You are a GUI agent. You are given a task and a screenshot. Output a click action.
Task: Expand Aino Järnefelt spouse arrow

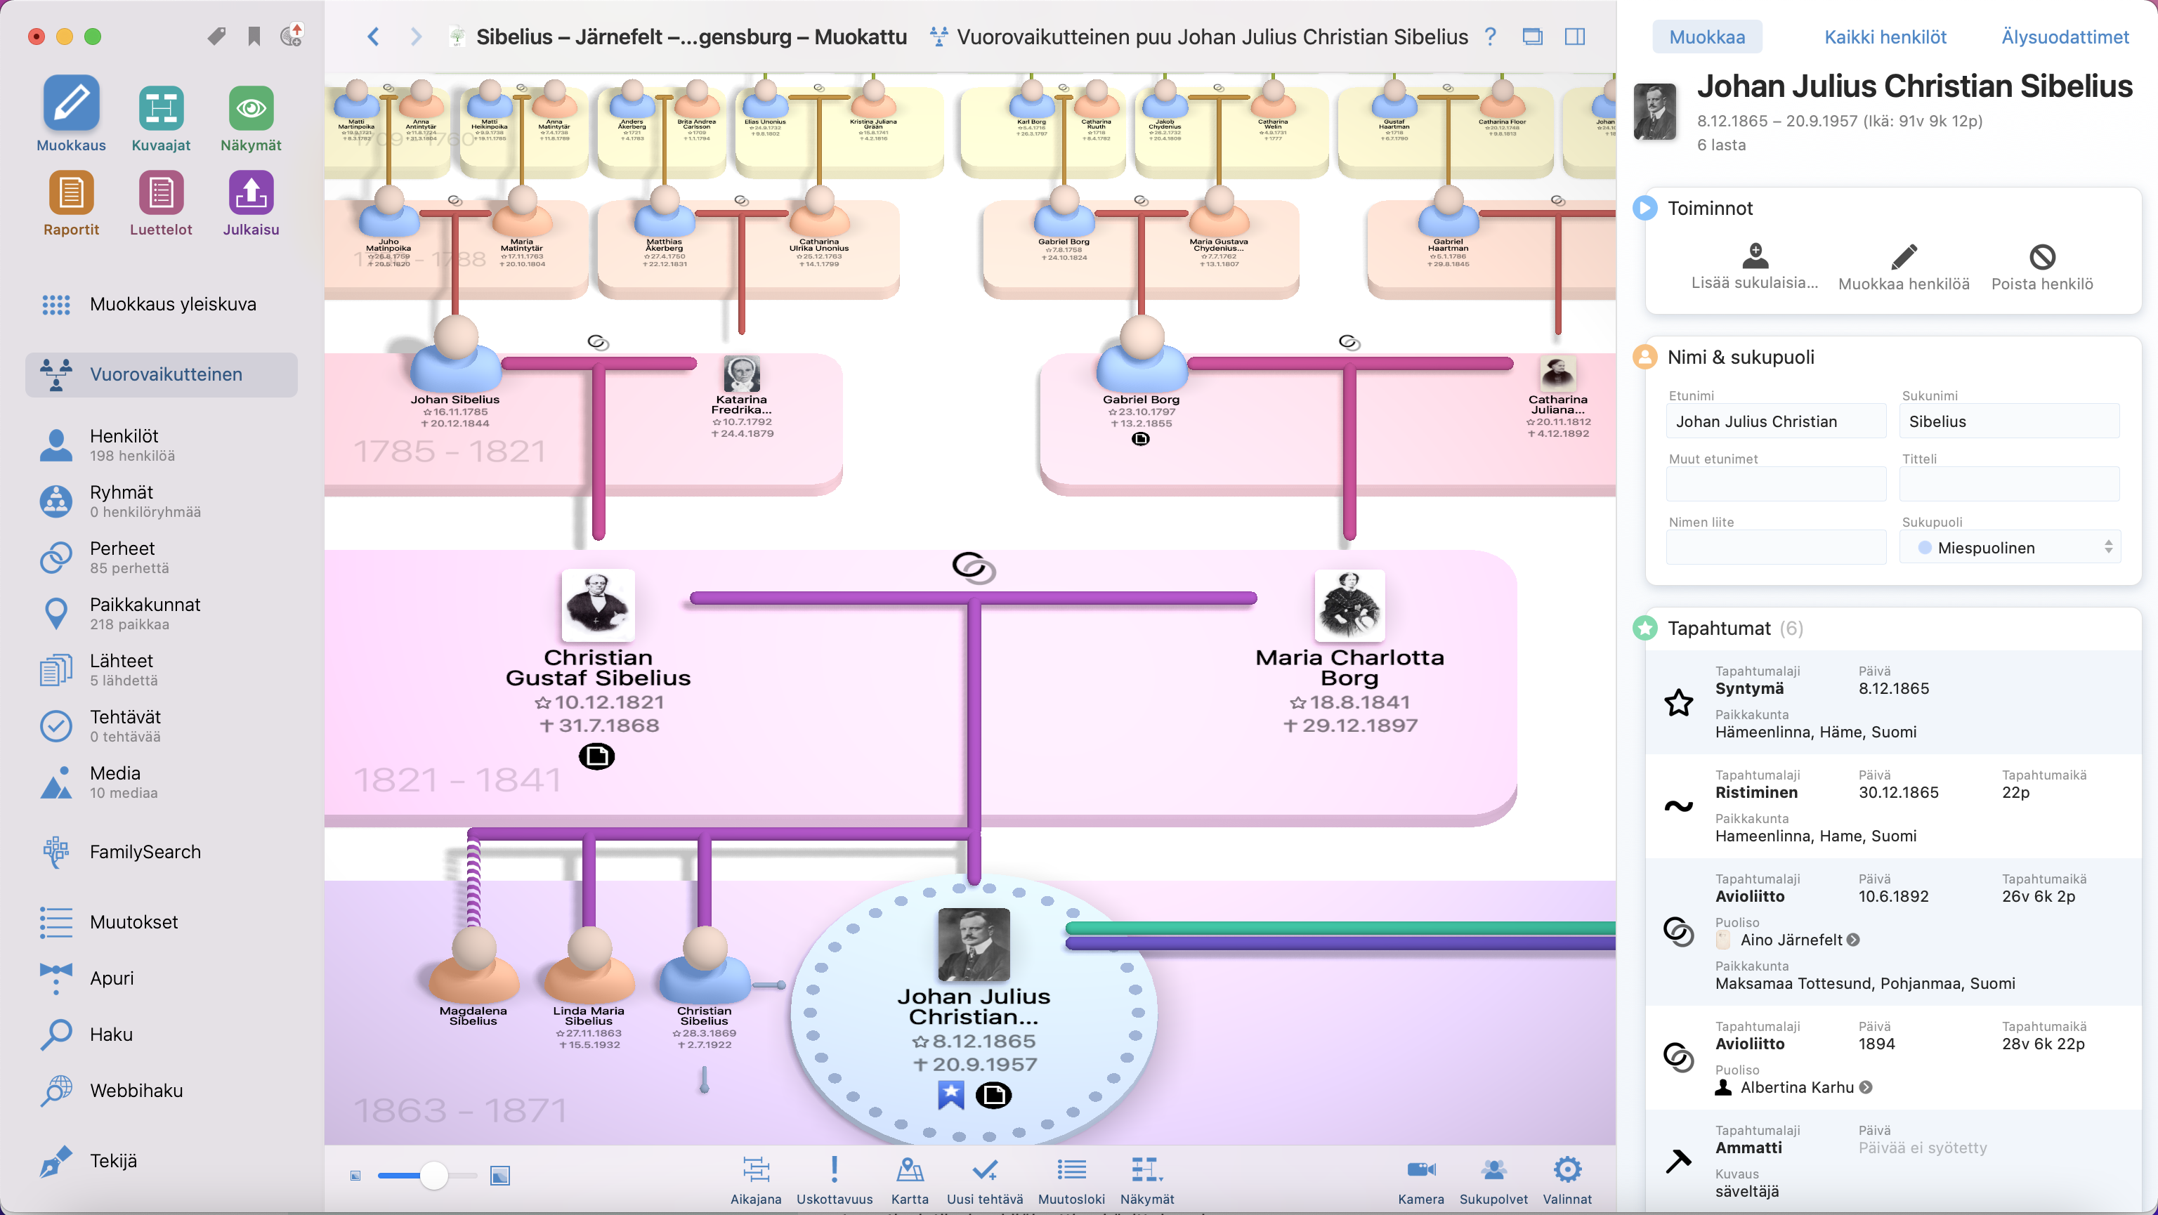point(1853,940)
